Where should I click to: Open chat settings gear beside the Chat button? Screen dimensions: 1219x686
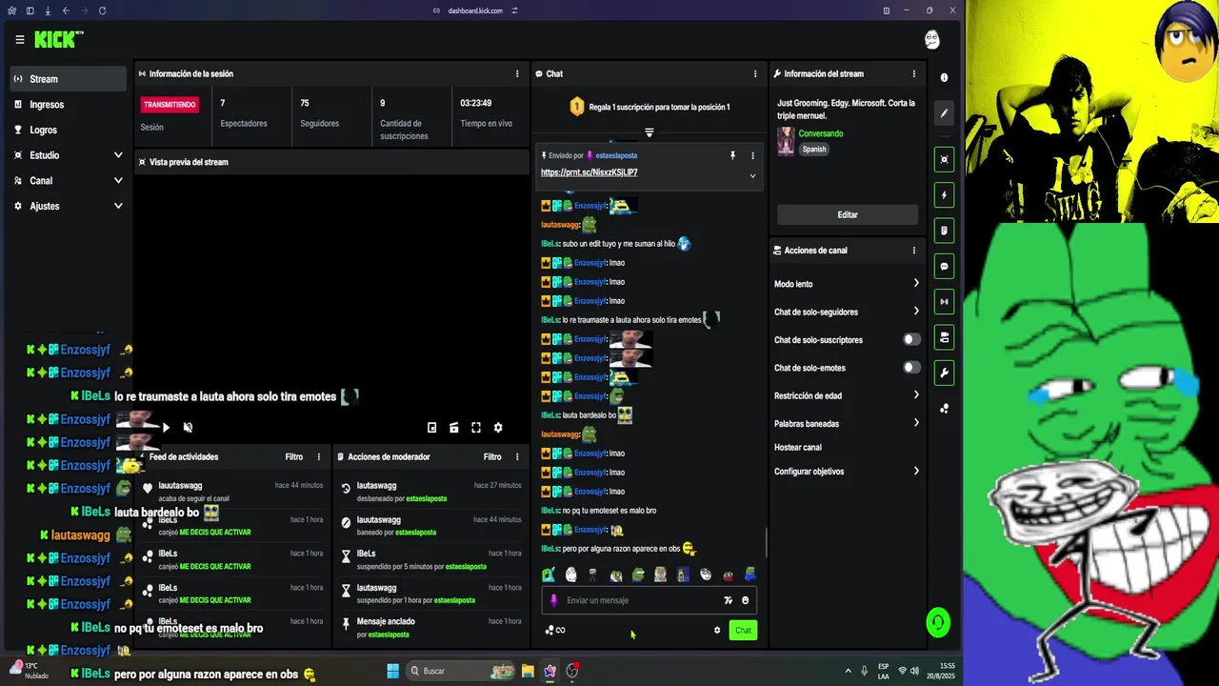[x=717, y=630]
